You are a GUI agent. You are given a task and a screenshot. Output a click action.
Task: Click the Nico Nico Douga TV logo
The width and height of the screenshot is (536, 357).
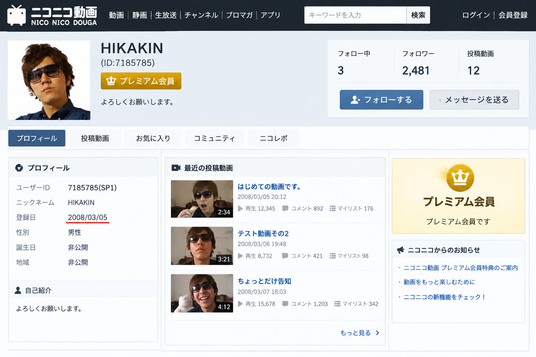click(52, 15)
